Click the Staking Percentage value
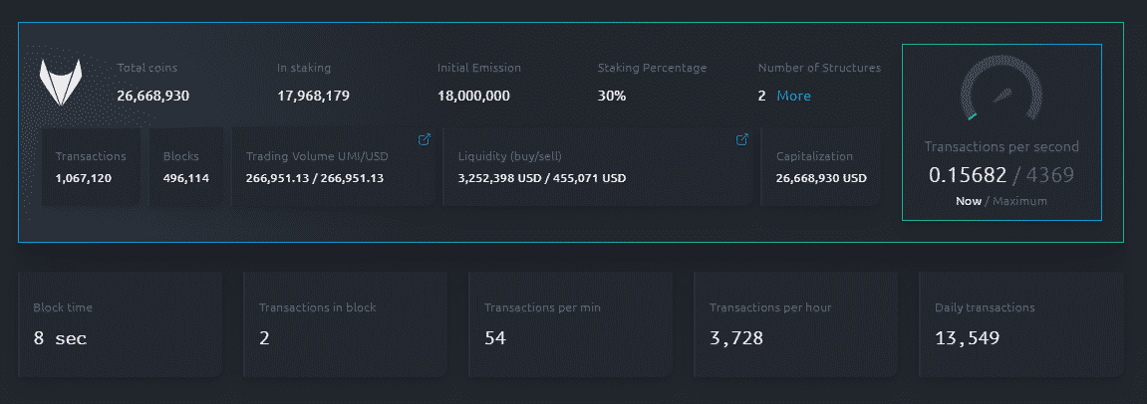The height and width of the screenshot is (404, 1147). [x=612, y=97]
